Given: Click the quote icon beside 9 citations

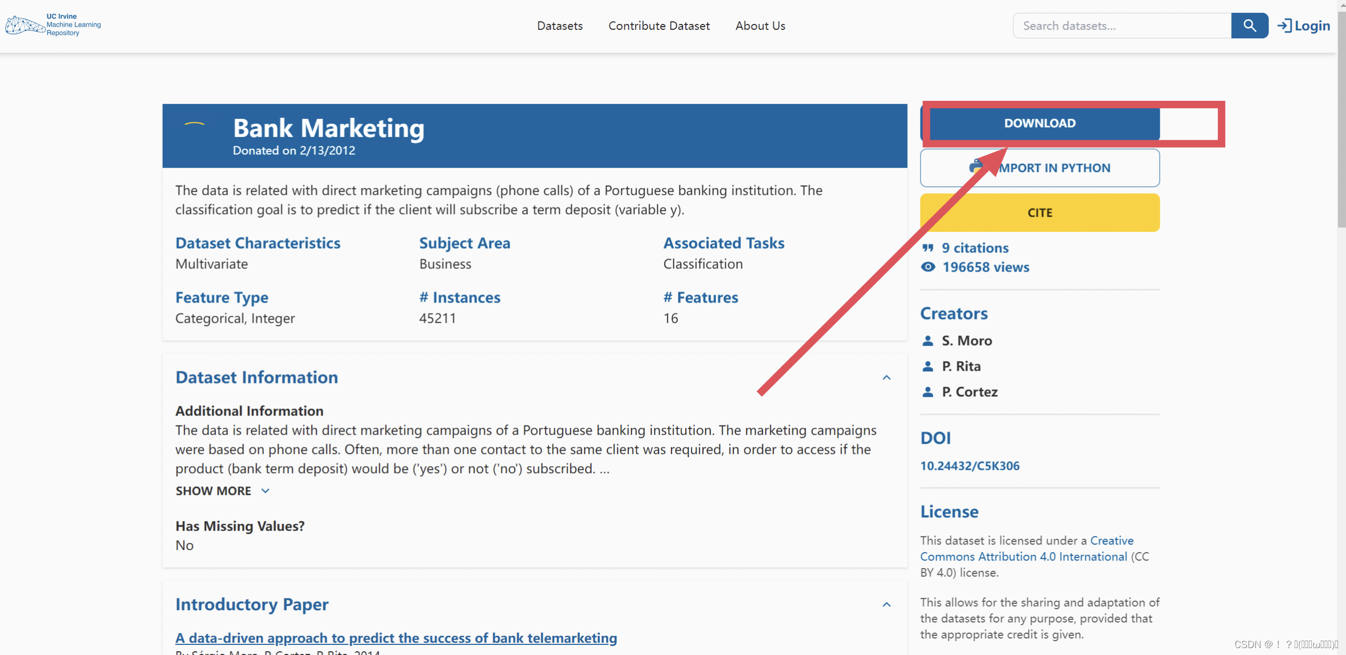Looking at the screenshot, I should tap(928, 248).
